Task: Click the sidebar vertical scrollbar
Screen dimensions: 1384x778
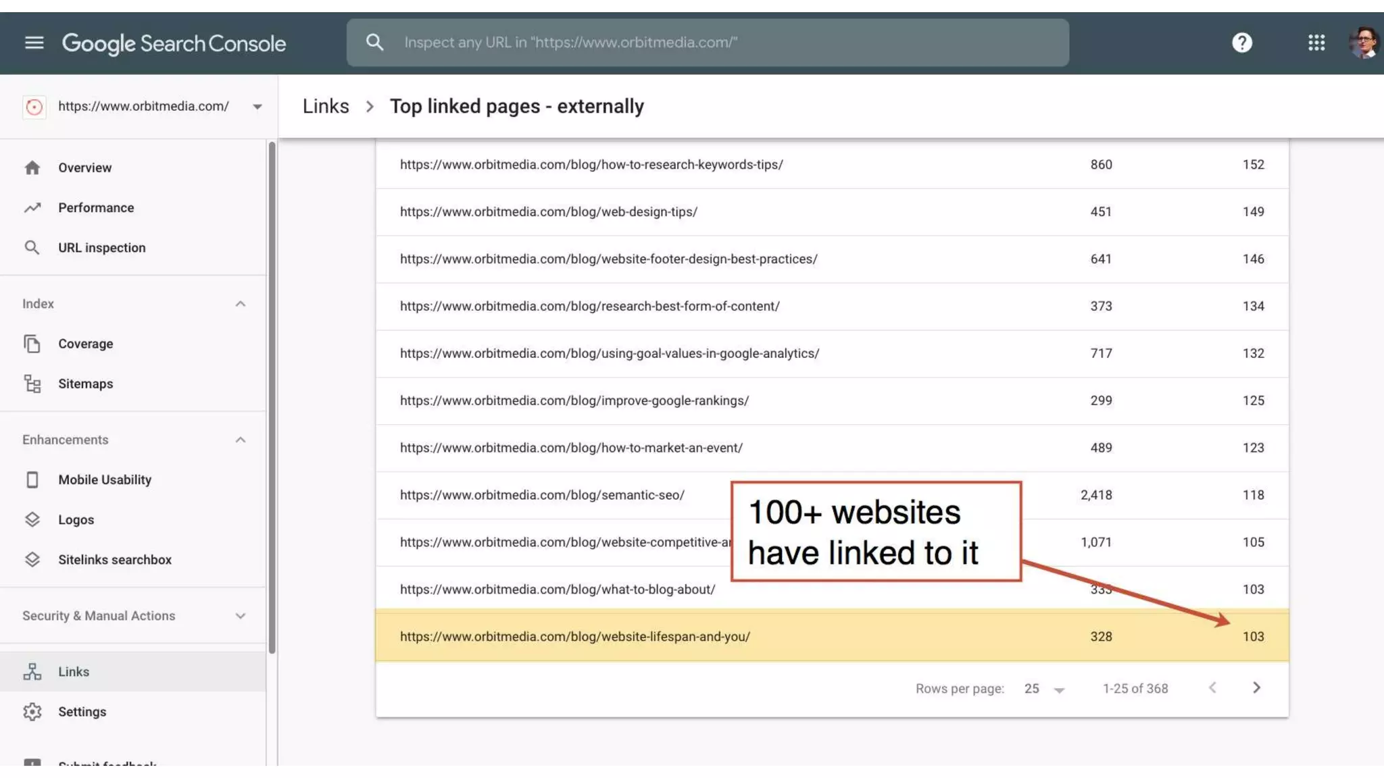Action: (272, 397)
